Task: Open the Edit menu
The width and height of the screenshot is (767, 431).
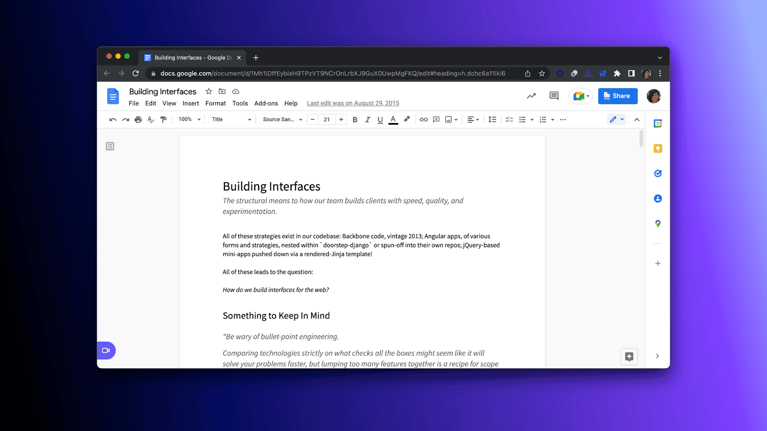Action: click(151, 103)
